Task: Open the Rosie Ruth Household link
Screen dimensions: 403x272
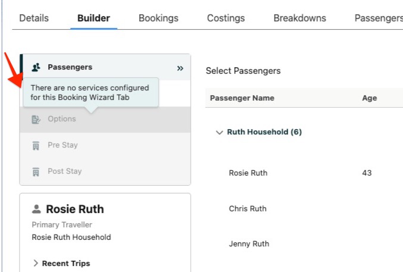Action: pyautogui.click(x=71, y=237)
